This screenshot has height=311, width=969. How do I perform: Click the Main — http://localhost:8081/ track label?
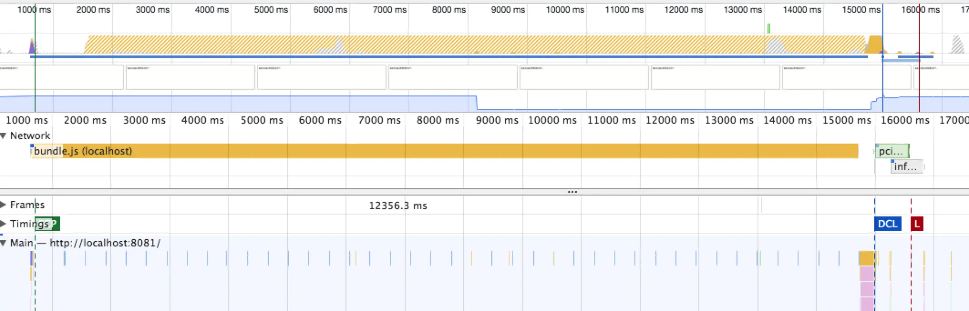pos(85,243)
